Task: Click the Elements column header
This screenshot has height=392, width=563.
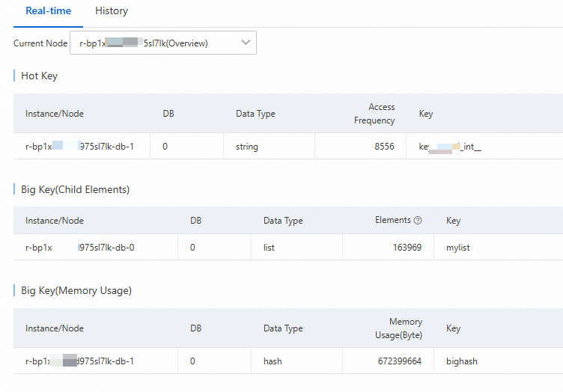Action: [393, 221]
